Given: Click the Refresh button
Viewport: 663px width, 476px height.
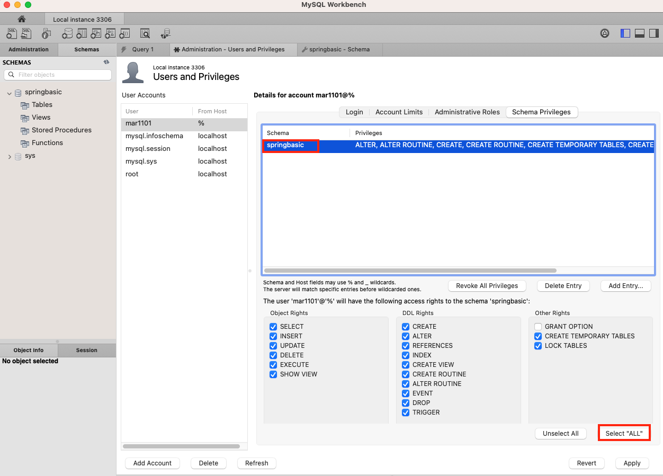Looking at the screenshot, I should pyautogui.click(x=257, y=463).
